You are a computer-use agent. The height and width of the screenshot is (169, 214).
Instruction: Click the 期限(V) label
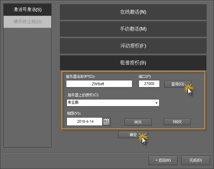click(x=74, y=113)
